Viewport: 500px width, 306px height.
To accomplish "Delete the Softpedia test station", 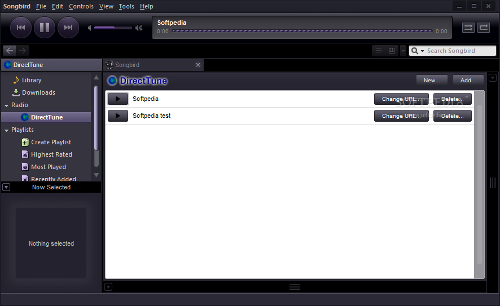I will click(x=452, y=116).
